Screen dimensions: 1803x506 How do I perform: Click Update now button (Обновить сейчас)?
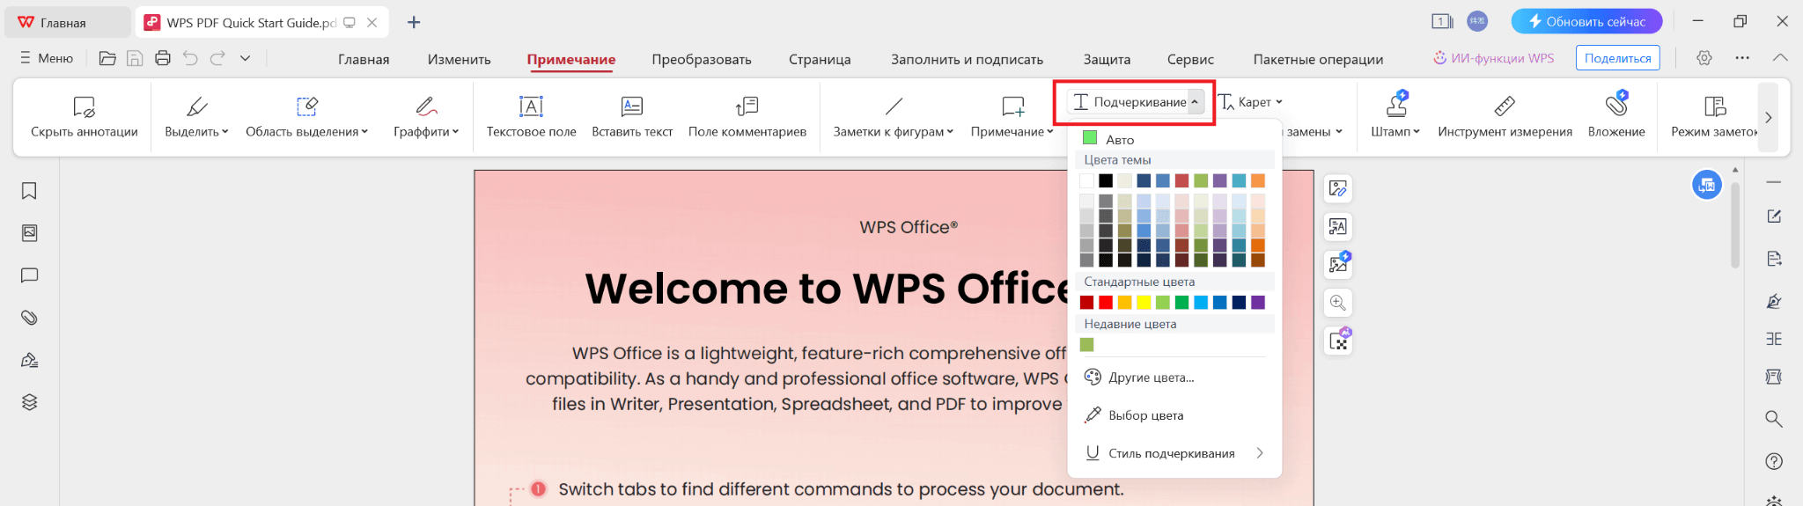[x=1586, y=21]
